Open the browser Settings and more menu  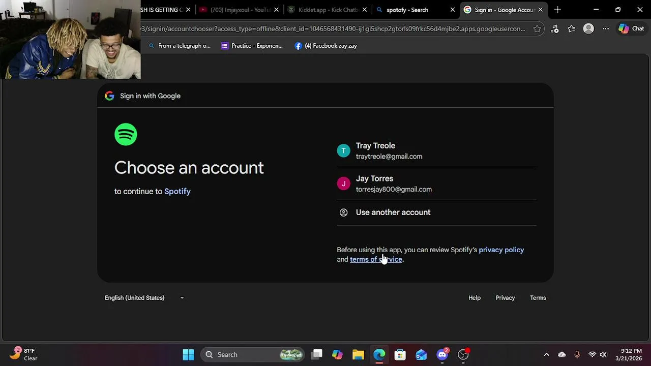tap(606, 29)
